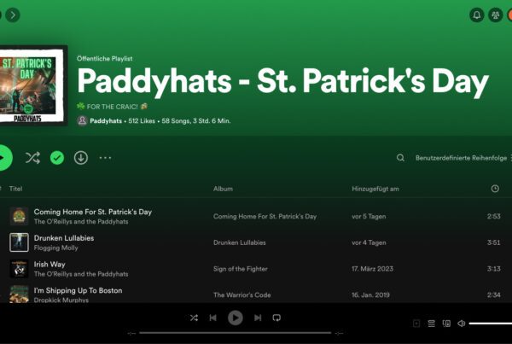The height and width of the screenshot is (344, 512).
Task: Start playlist with the large green play button
Action: pos(4,158)
